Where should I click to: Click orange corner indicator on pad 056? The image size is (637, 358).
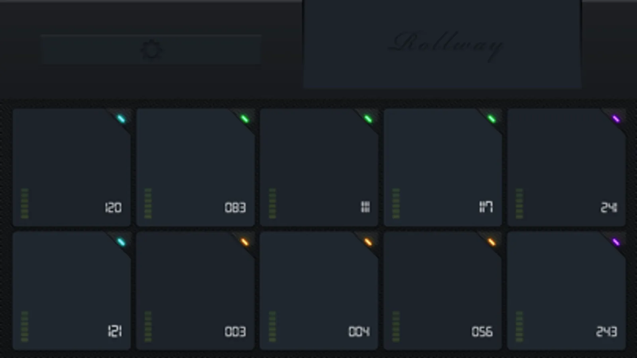[x=492, y=242]
